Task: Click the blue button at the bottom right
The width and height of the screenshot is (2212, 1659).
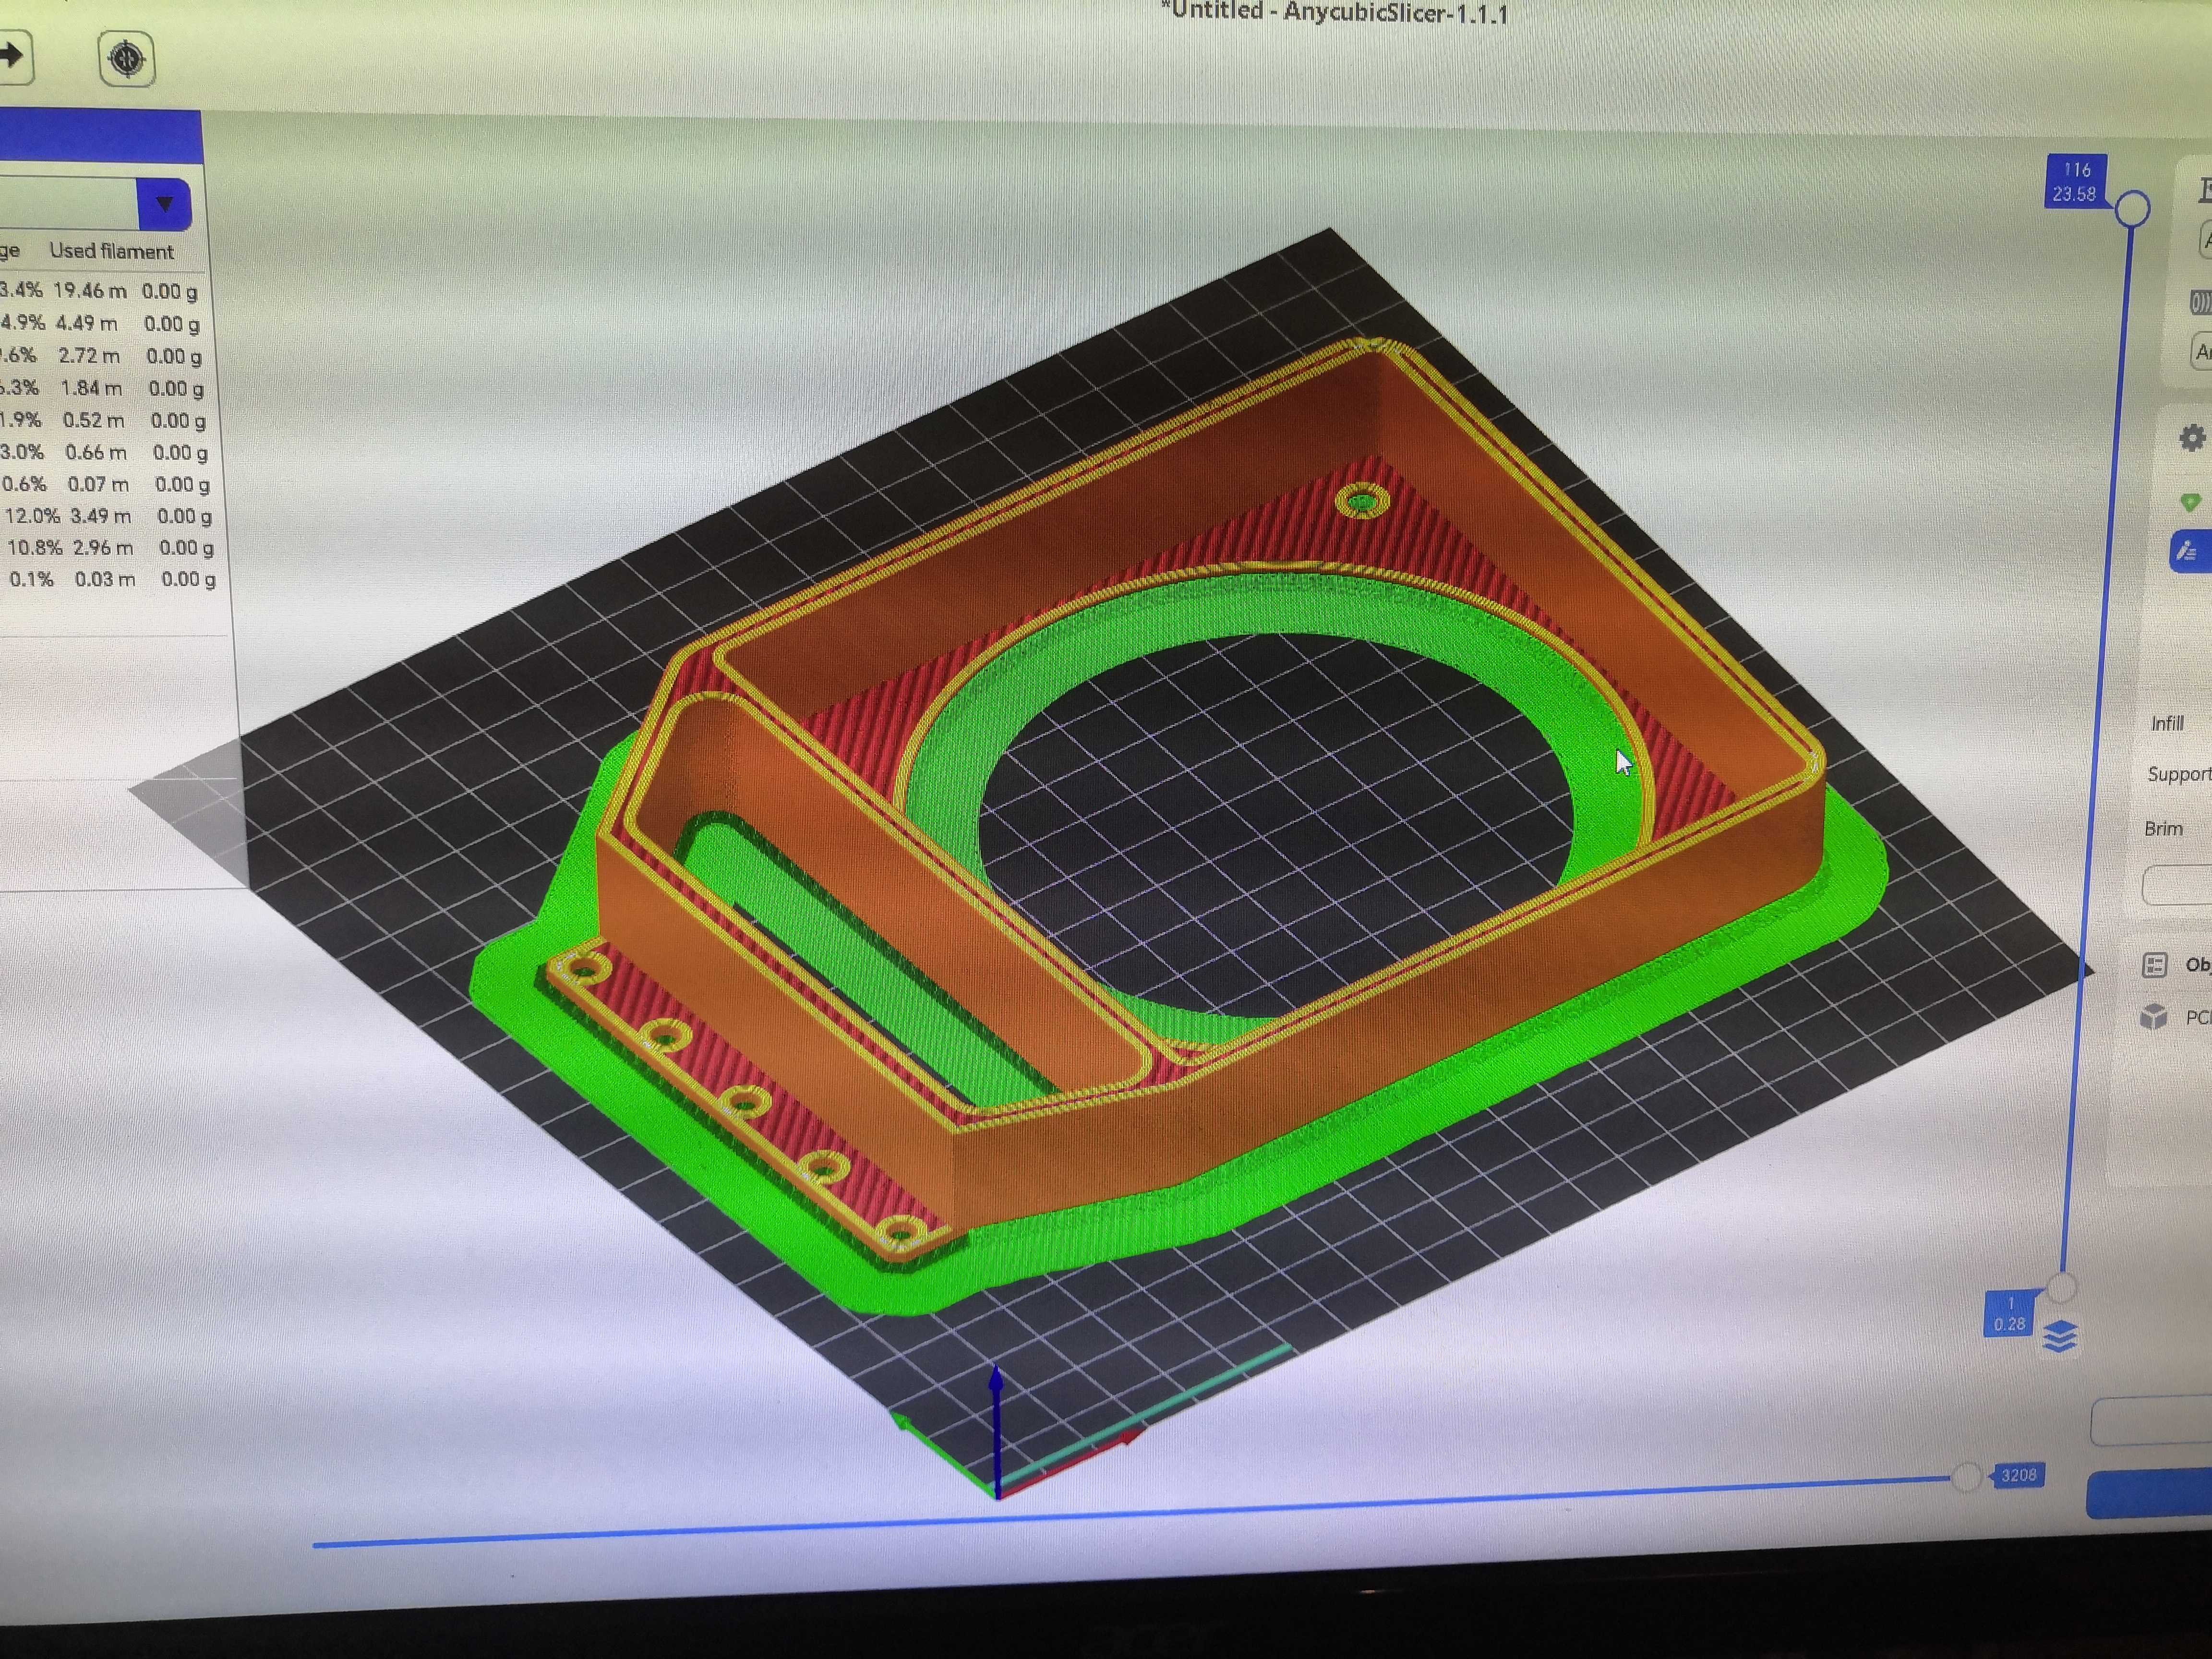Action: click(2150, 1494)
